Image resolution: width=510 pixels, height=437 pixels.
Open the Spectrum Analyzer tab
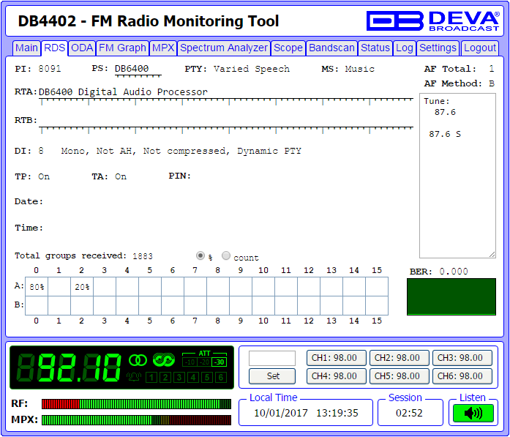224,48
